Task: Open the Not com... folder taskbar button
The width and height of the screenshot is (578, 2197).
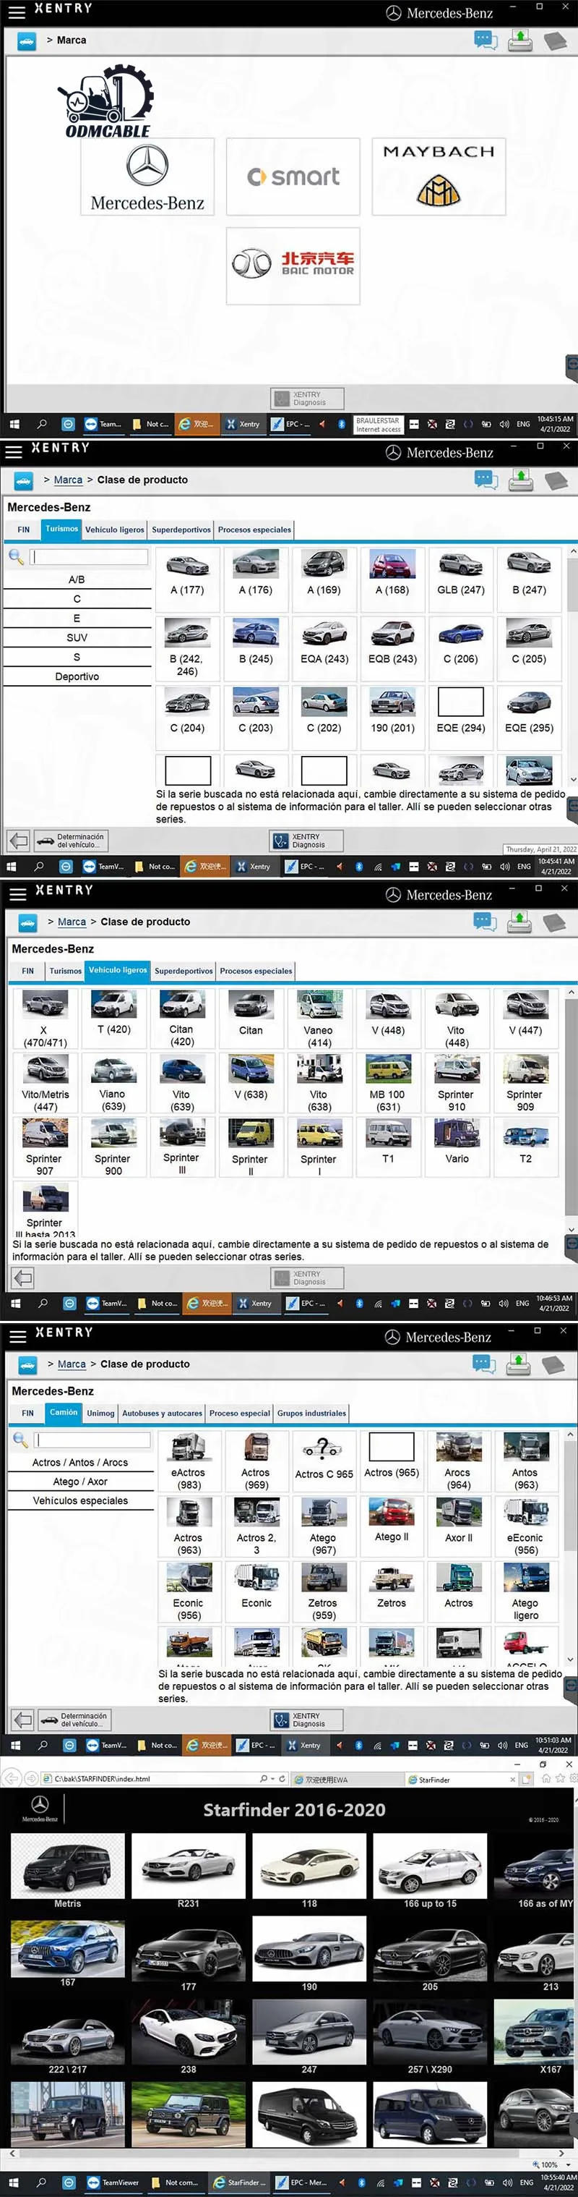Action: pyautogui.click(x=176, y=2183)
